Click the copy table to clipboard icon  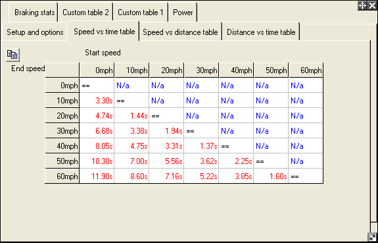pos(12,55)
